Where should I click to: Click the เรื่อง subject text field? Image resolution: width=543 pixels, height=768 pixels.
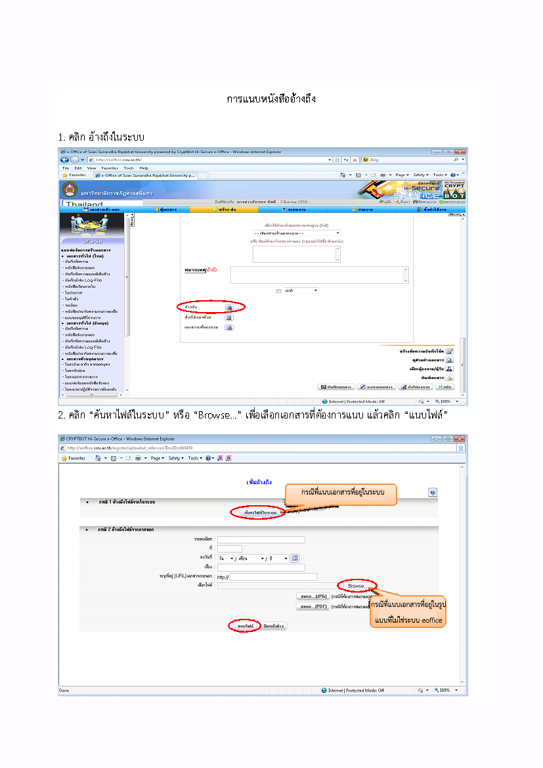tap(261, 568)
